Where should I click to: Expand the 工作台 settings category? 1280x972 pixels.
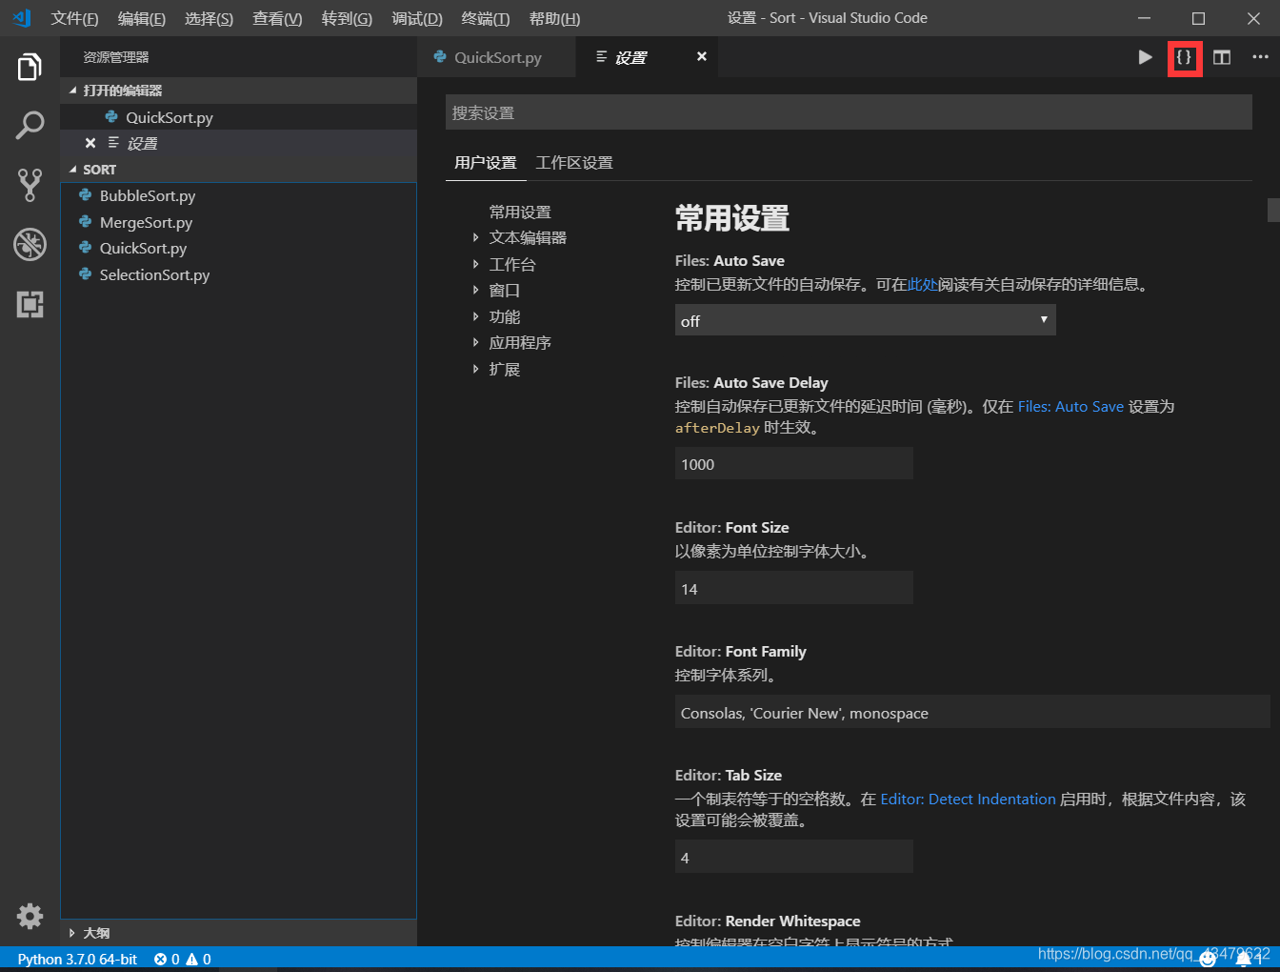(512, 264)
